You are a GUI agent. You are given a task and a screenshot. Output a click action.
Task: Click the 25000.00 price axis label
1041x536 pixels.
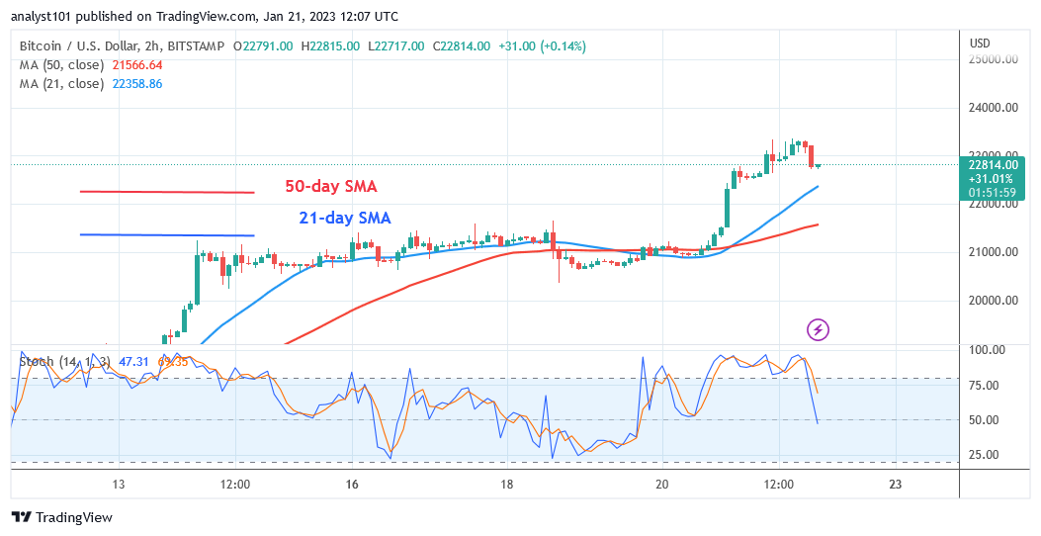click(x=994, y=59)
